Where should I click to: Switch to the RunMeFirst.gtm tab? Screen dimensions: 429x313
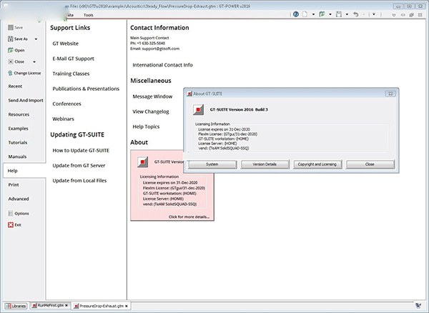point(50,305)
